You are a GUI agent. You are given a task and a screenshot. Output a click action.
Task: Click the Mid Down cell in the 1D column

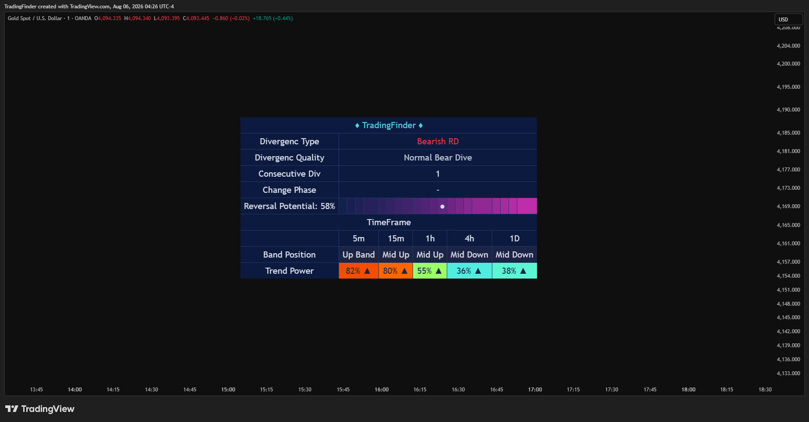[515, 255]
